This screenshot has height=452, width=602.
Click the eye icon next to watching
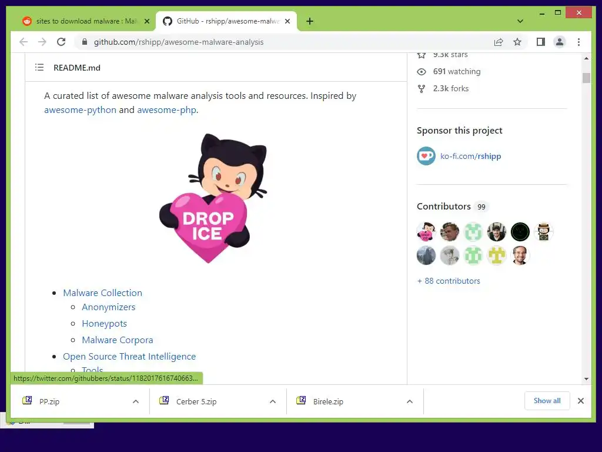tap(422, 71)
